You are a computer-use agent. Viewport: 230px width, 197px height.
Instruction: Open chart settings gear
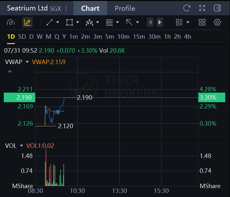tap(217, 22)
